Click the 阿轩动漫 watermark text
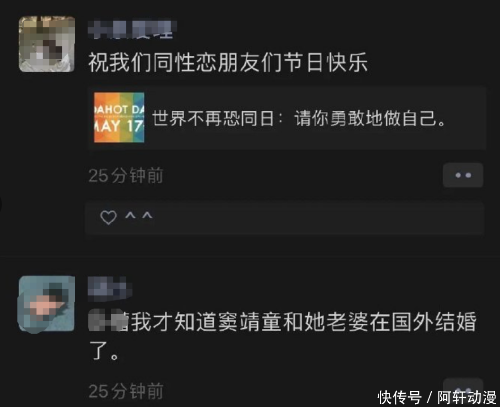Image resolution: width=500 pixels, height=407 pixels. [466, 398]
